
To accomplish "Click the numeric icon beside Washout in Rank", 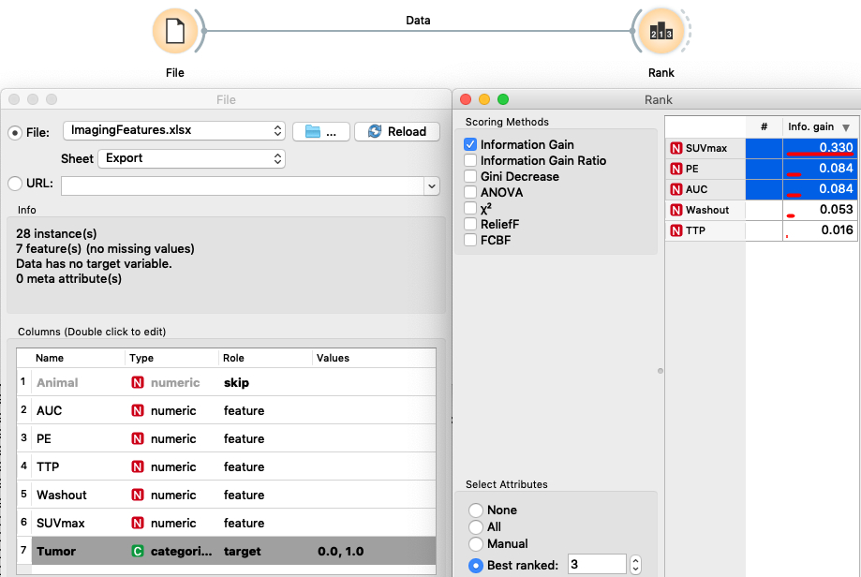I will click(675, 210).
